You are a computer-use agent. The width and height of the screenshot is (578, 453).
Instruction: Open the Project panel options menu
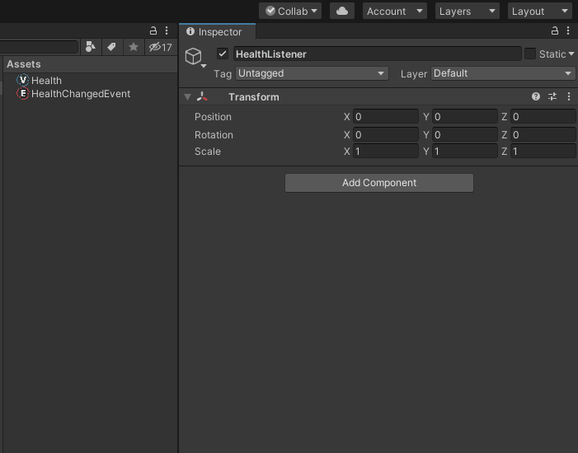click(x=167, y=30)
